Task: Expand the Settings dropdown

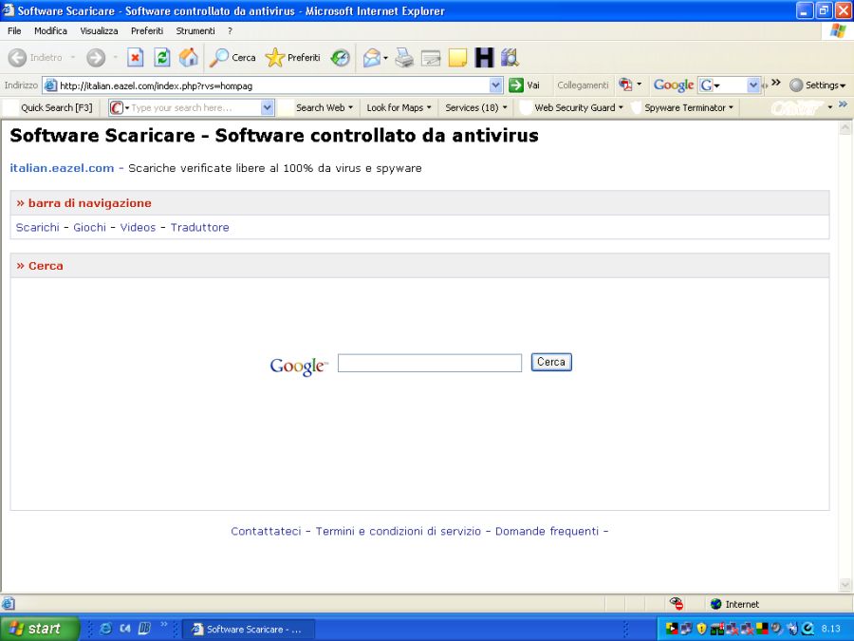Action: pos(843,85)
